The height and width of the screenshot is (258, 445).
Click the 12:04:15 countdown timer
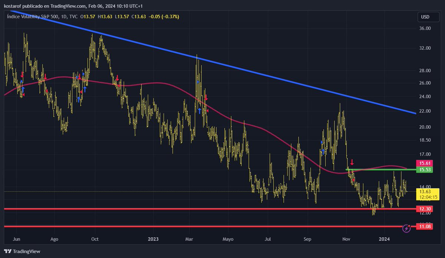click(428, 197)
